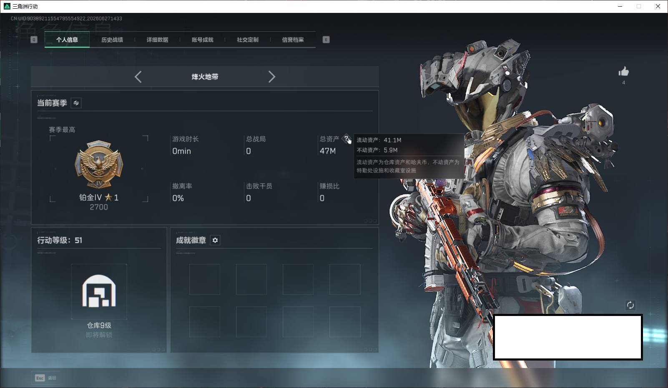Open the 信誉档案 tab

tap(293, 40)
